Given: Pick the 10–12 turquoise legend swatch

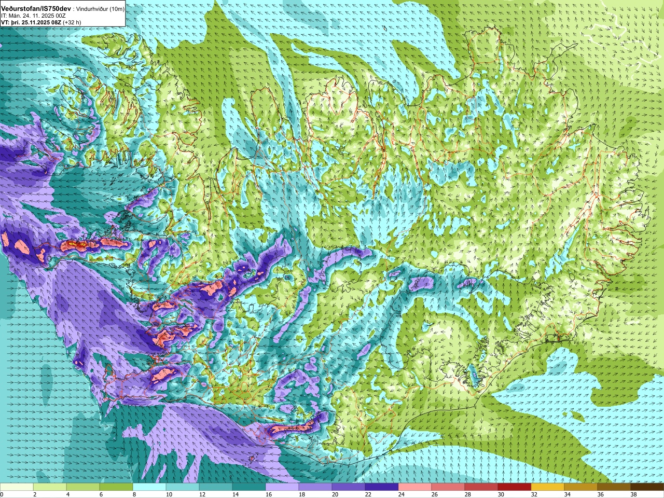Looking at the screenshot, I should (x=183, y=488).
